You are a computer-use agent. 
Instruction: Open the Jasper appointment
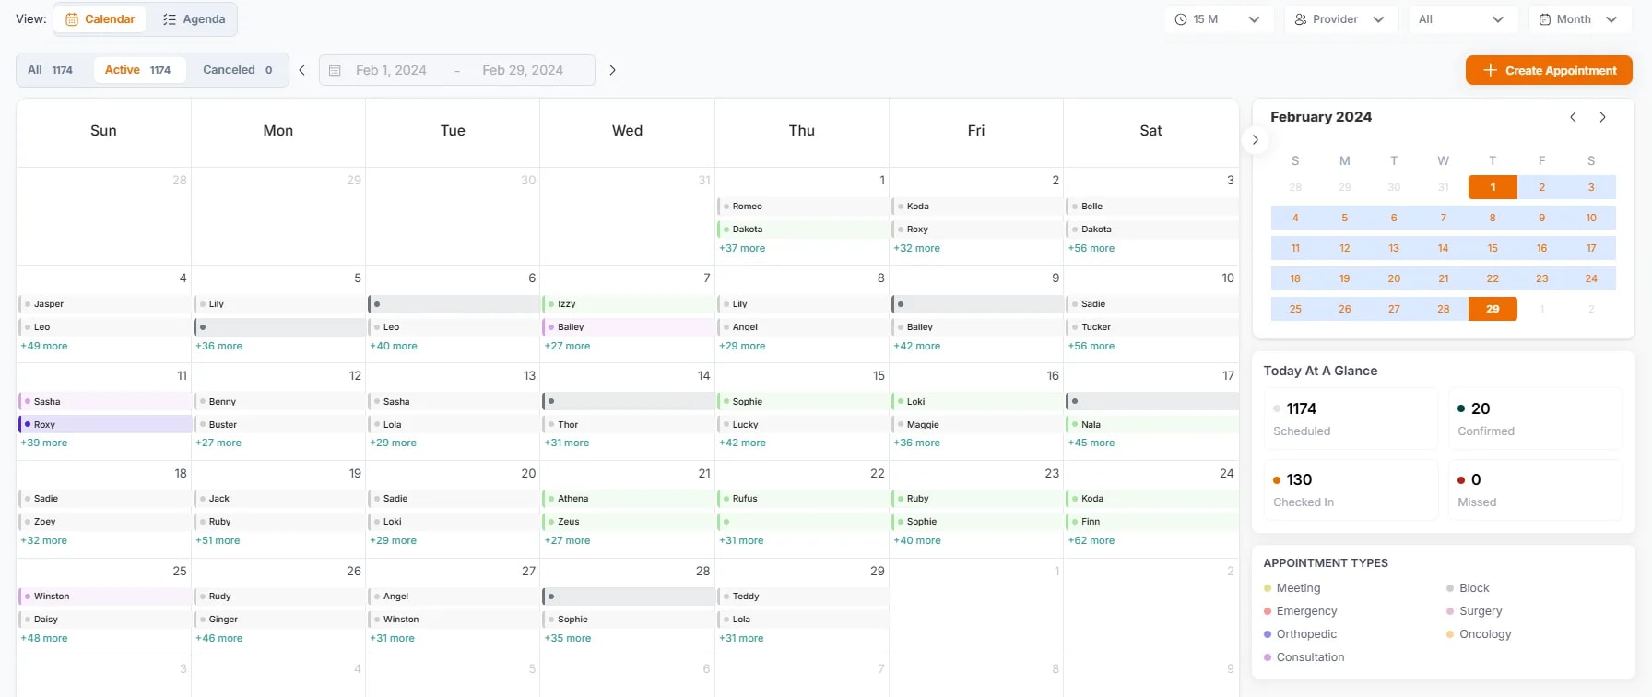pos(104,304)
